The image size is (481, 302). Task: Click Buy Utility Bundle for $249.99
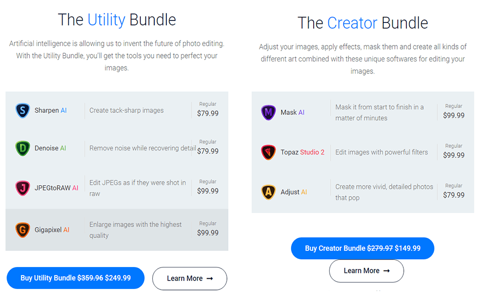[x=75, y=278]
